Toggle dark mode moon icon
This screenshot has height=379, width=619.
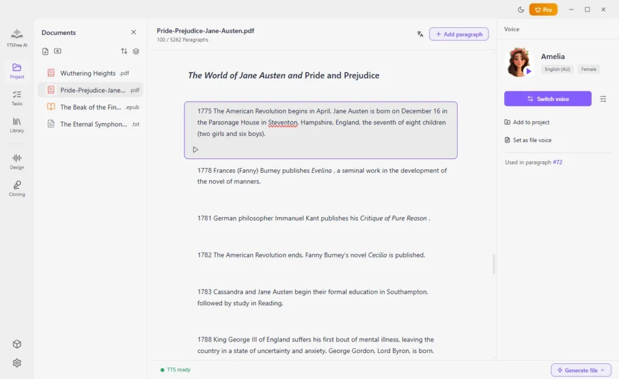[520, 10]
